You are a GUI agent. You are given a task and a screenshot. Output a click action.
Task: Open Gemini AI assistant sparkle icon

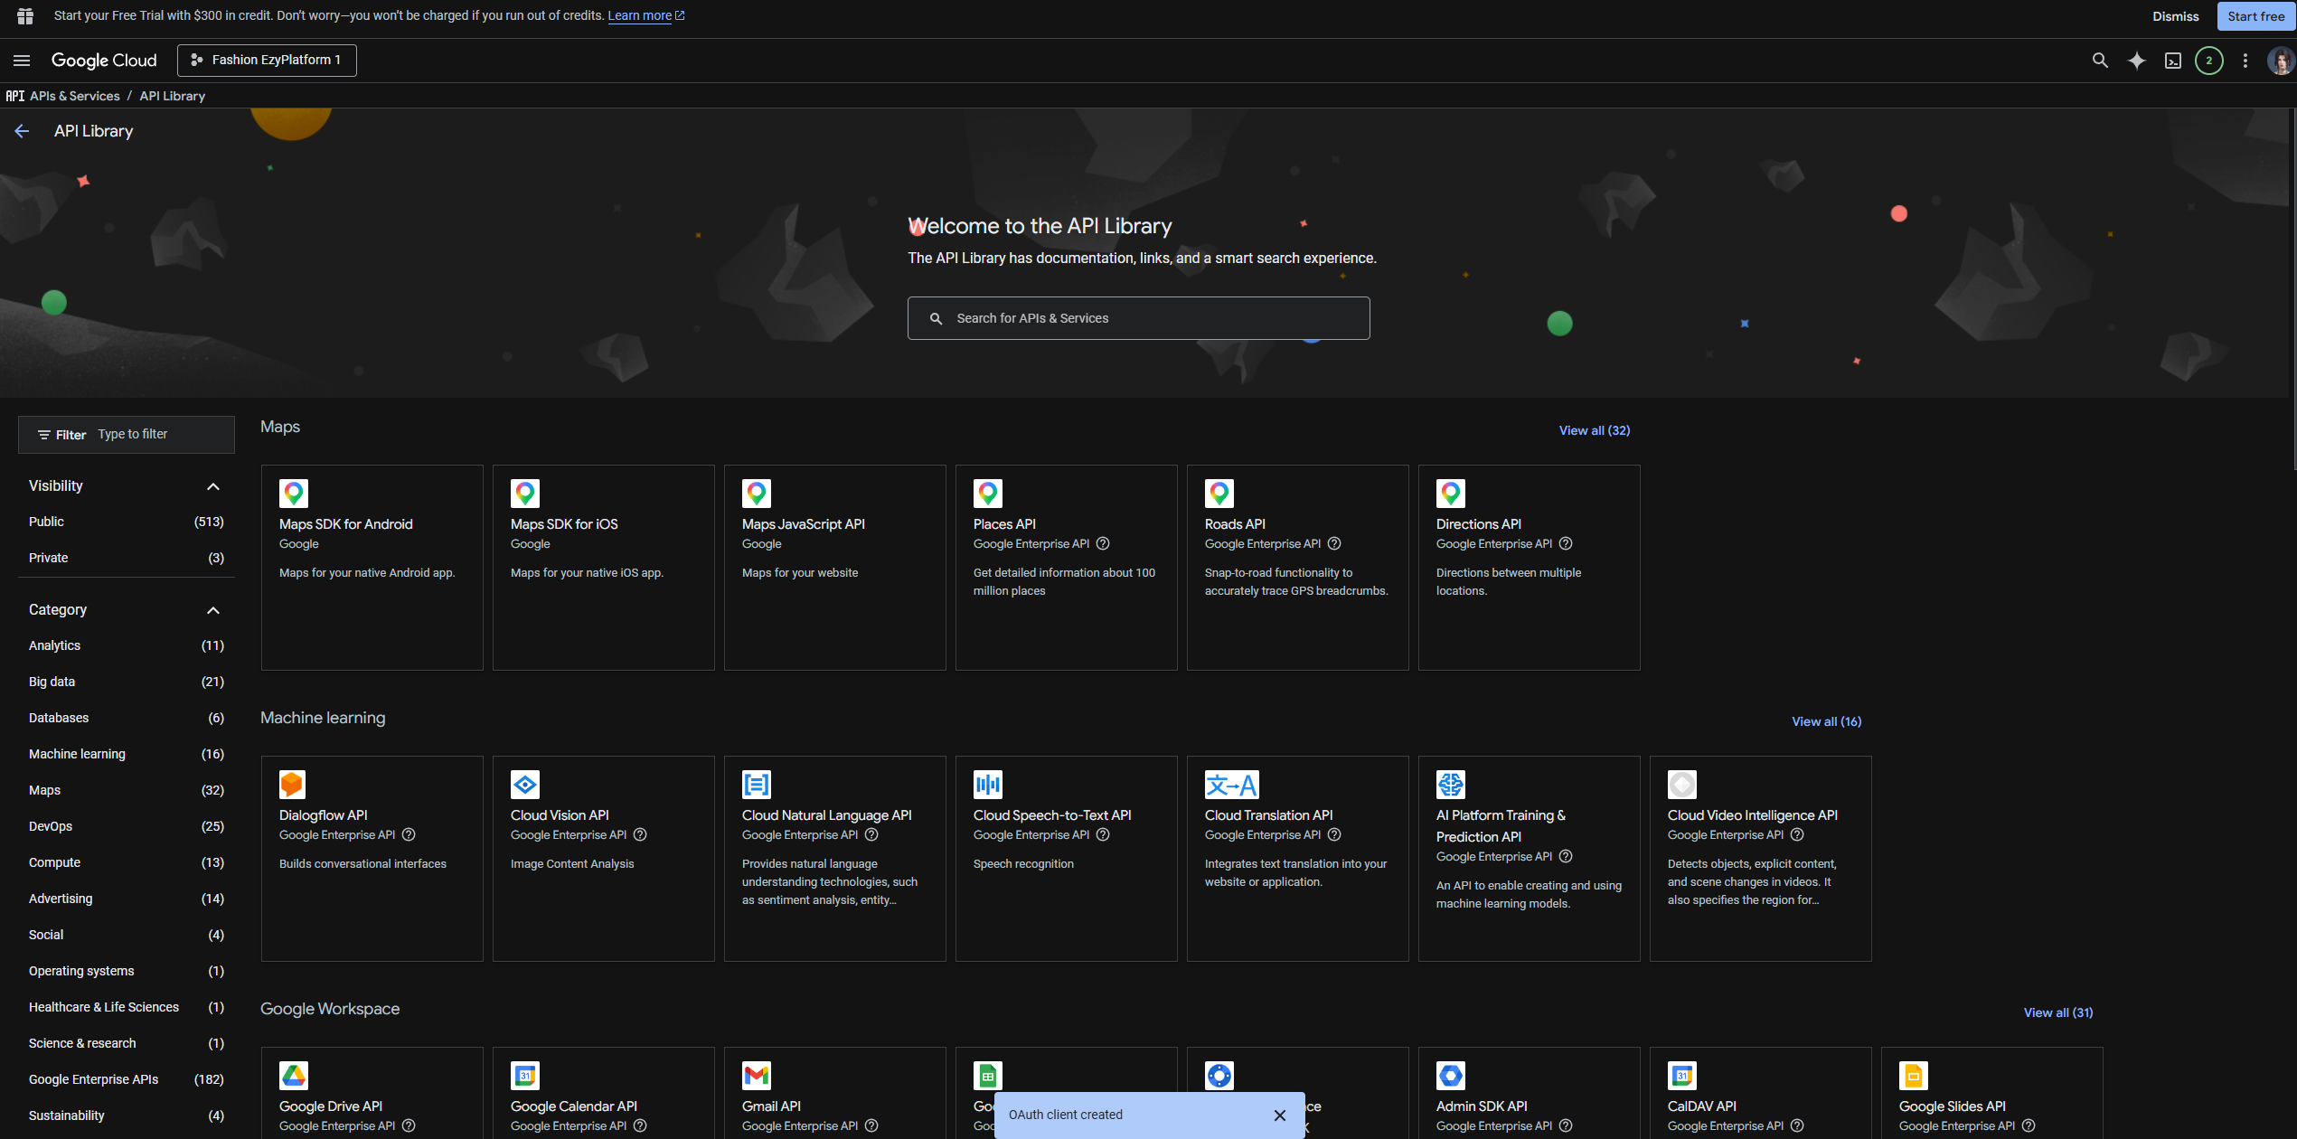click(2136, 61)
